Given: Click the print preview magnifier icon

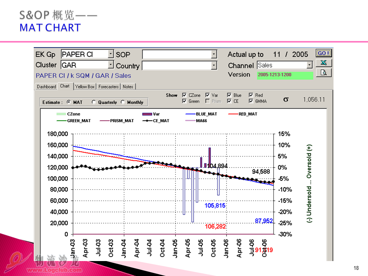Looking at the screenshot, I should [324, 72].
